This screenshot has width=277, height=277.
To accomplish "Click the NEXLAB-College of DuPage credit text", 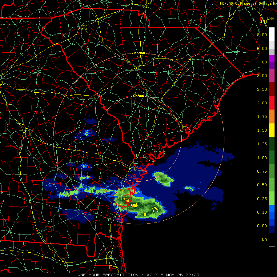I will click(248, 3).
